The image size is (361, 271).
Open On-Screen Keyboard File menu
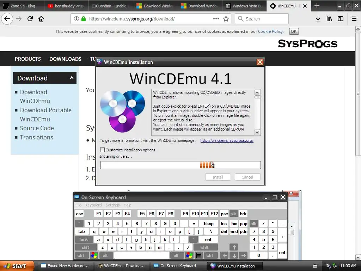[x=78, y=205]
